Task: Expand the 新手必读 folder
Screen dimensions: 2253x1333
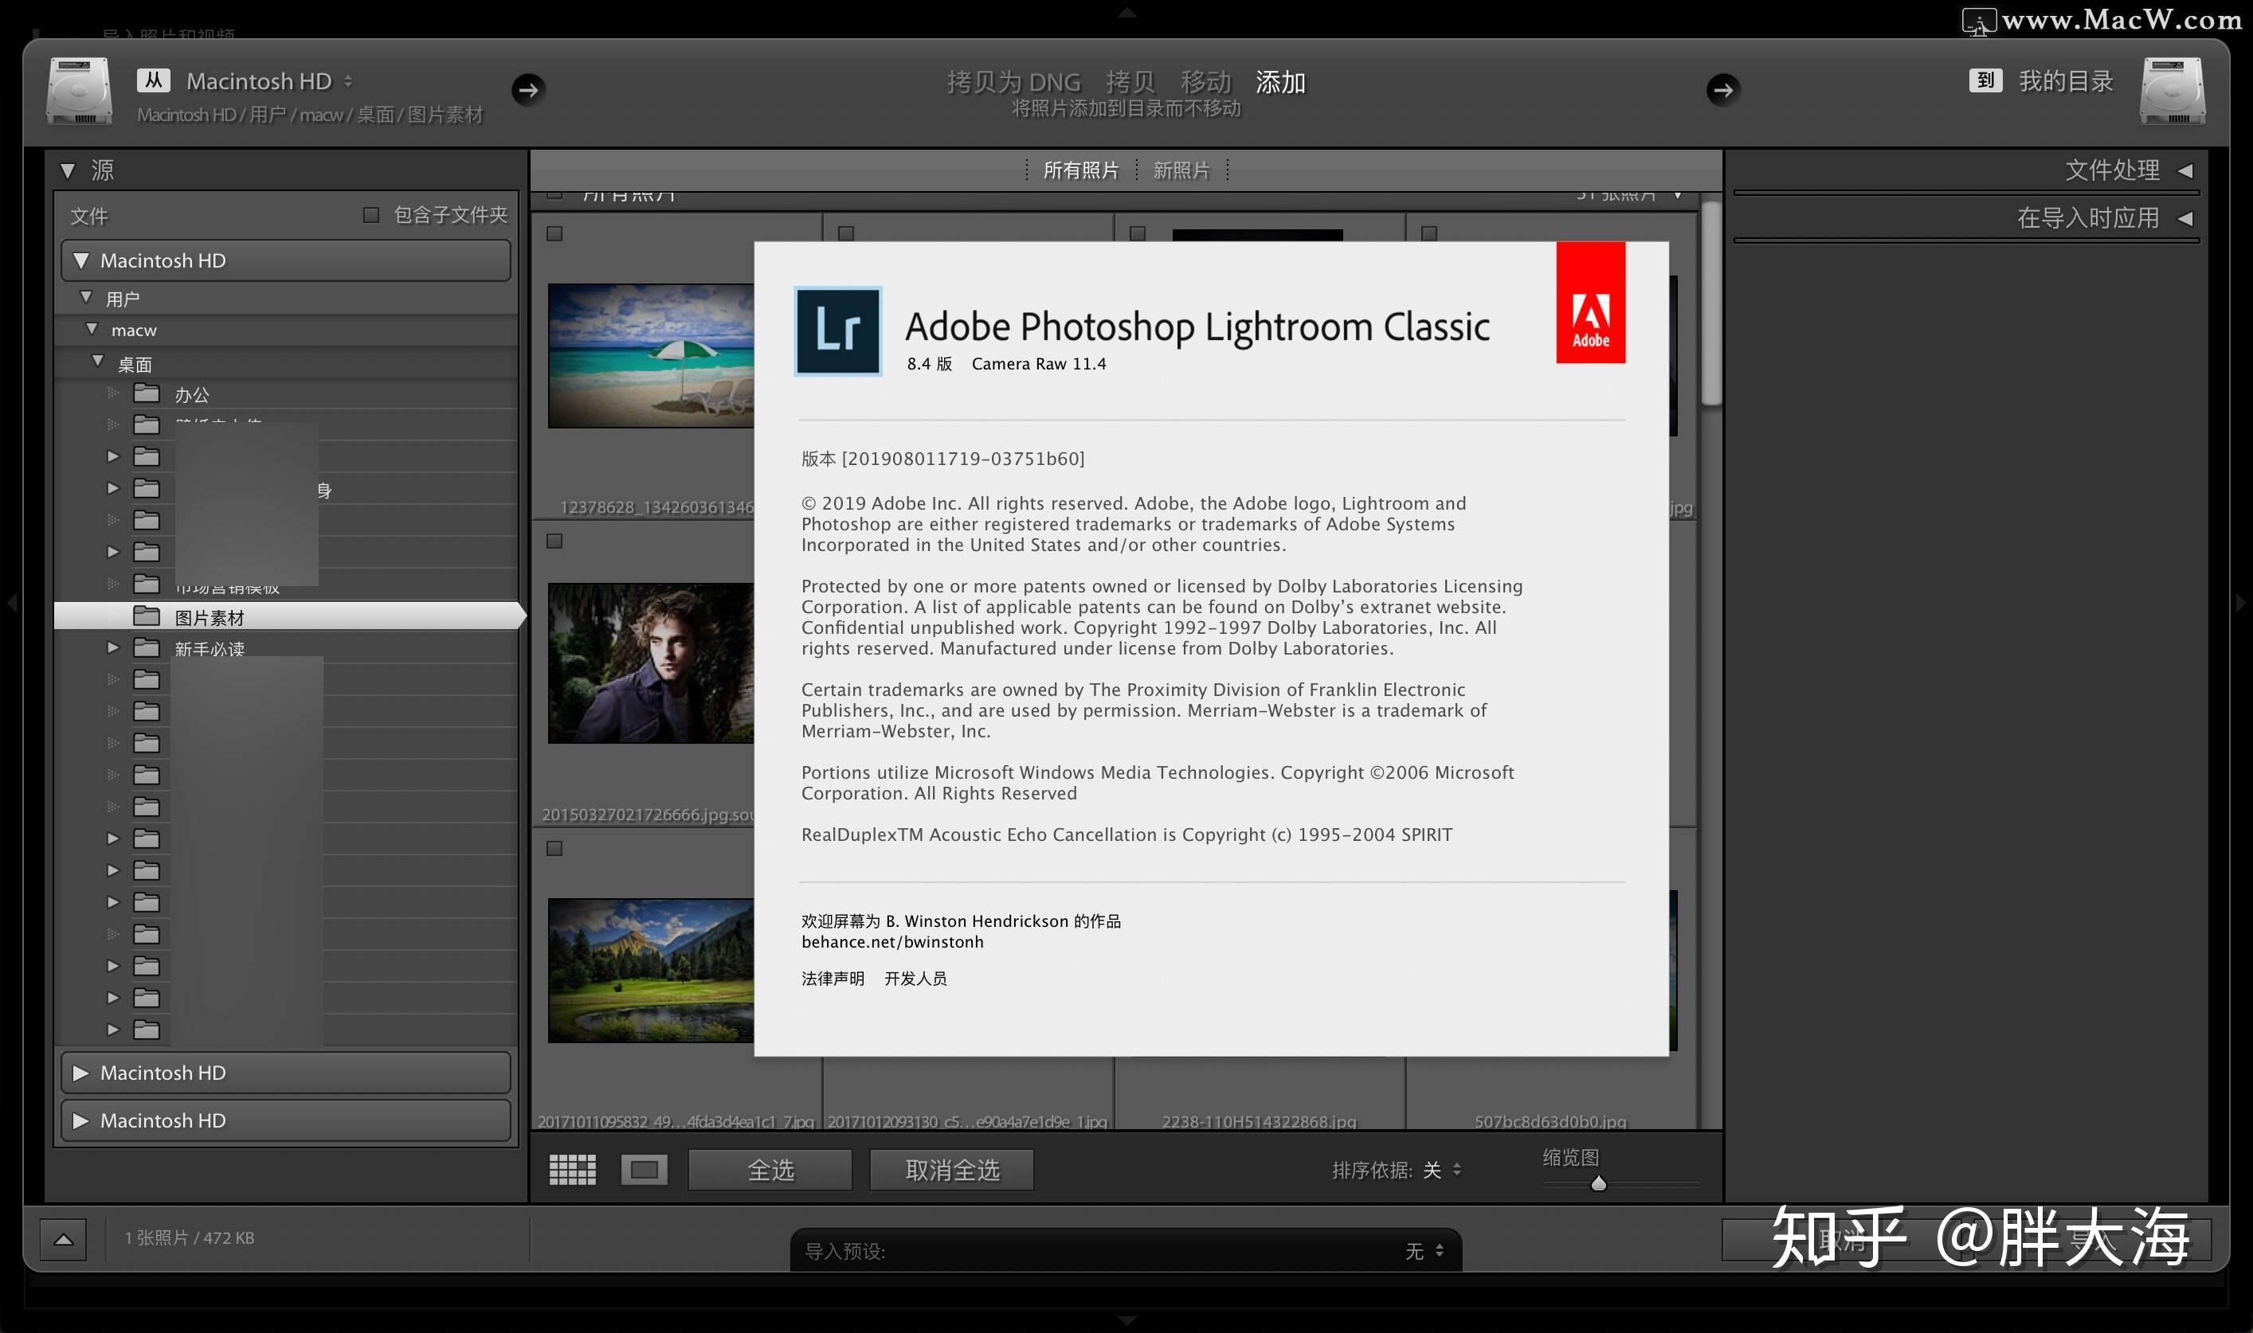Action: tap(113, 647)
